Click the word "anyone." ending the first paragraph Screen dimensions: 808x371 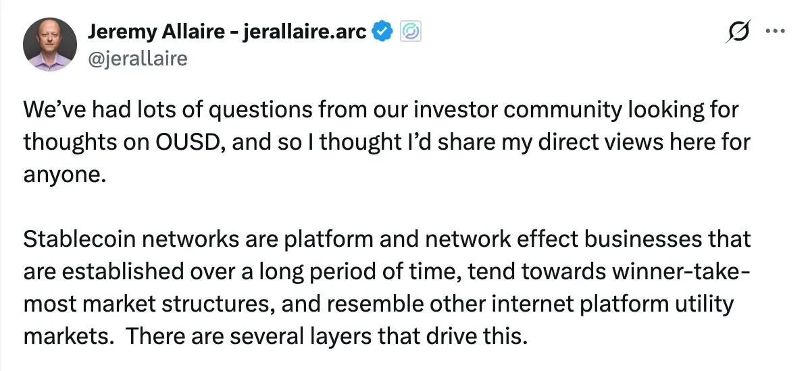pyautogui.click(x=64, y=175)
